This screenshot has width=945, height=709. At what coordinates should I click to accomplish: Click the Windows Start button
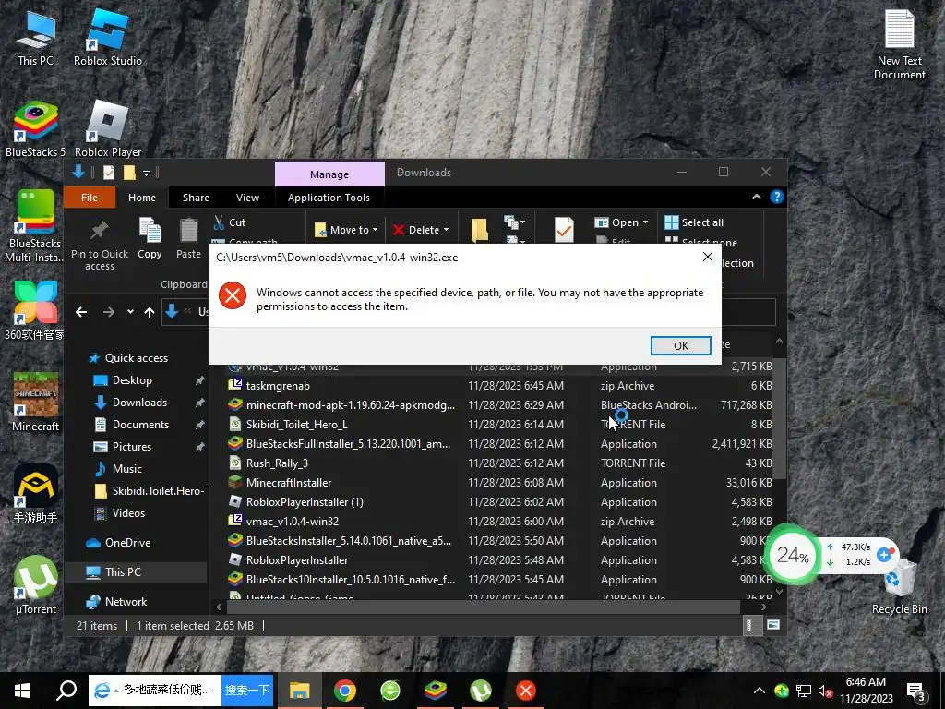22,691
